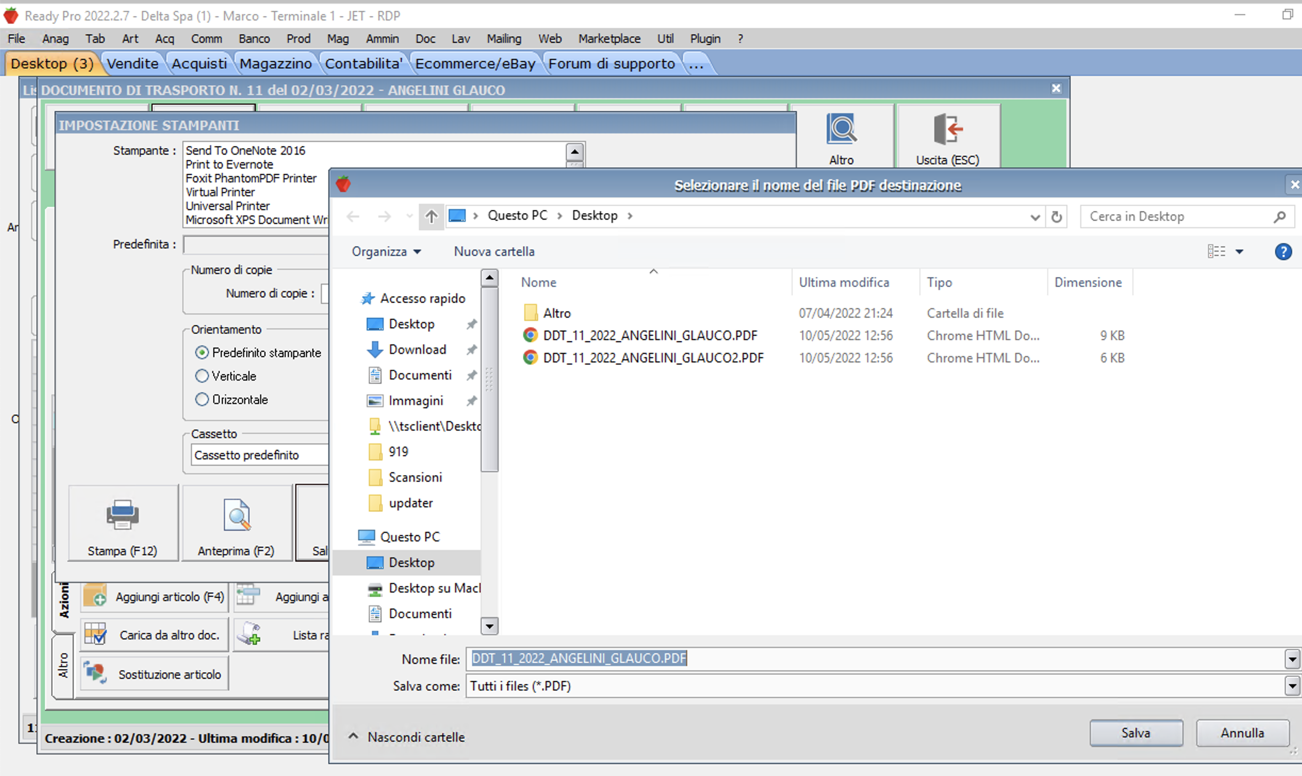Click Uscita (ESC) exit icon
Screen dimensions: 1302x776
(948, 128)
